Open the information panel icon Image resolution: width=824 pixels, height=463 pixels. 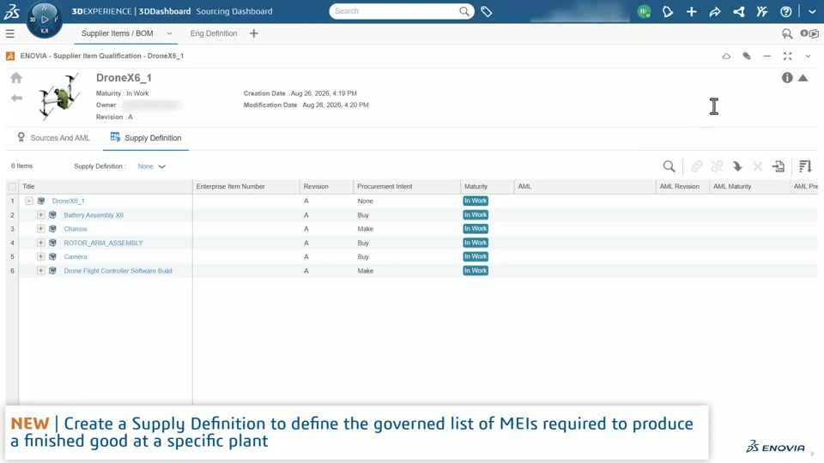(787, 78)
